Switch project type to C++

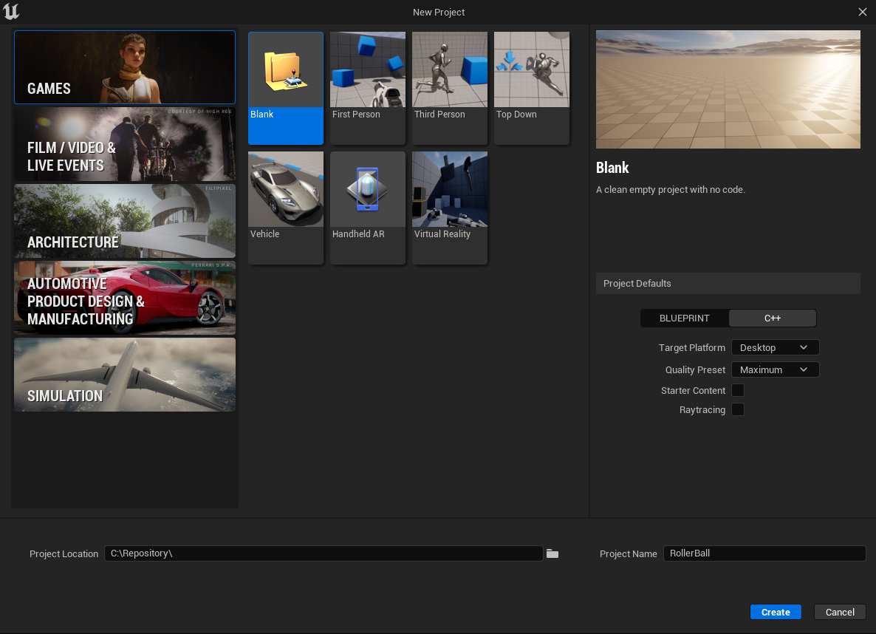point(772,318)
